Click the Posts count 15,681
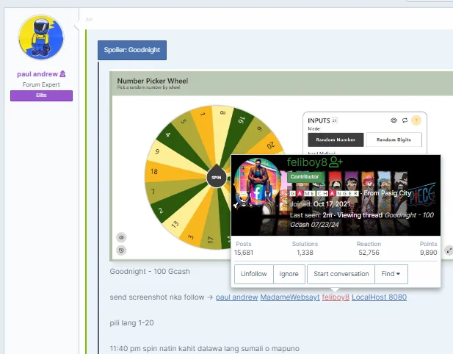The image size is (453, 354). click(244, 253)
